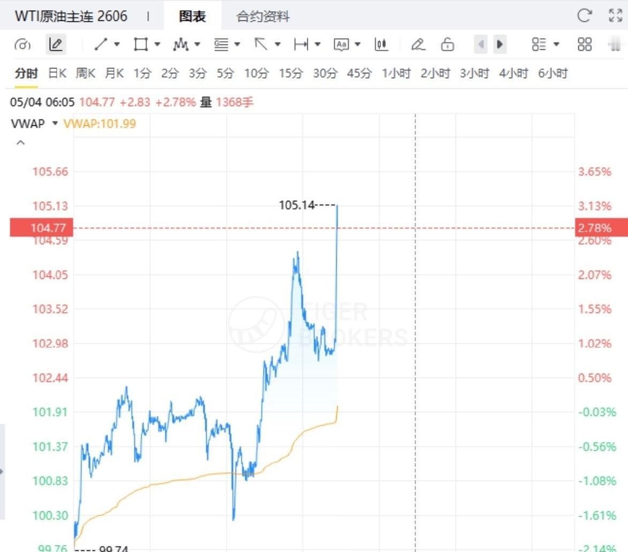The width and height of the screenshot is (628, 552).
Task: Select the 分时 timeframe
Action: (26, 73)
